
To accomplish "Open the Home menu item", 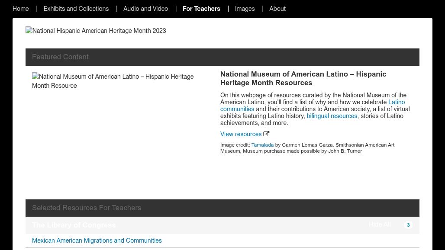I will (21, 9).
